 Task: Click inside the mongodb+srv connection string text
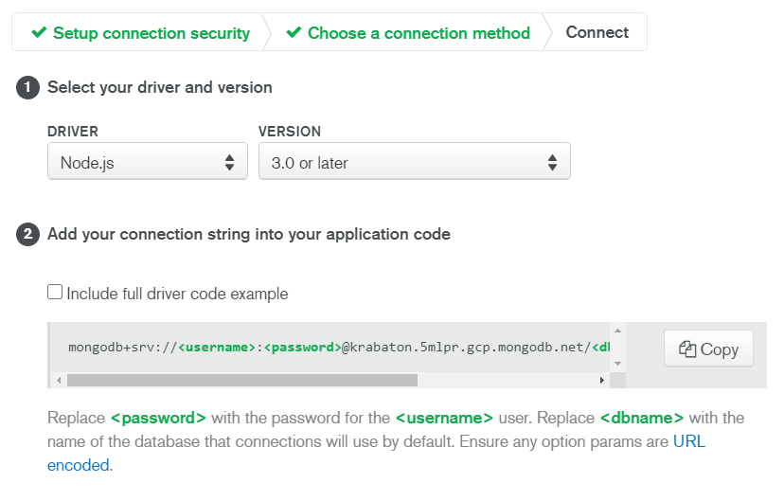click(x=339, y=347)
